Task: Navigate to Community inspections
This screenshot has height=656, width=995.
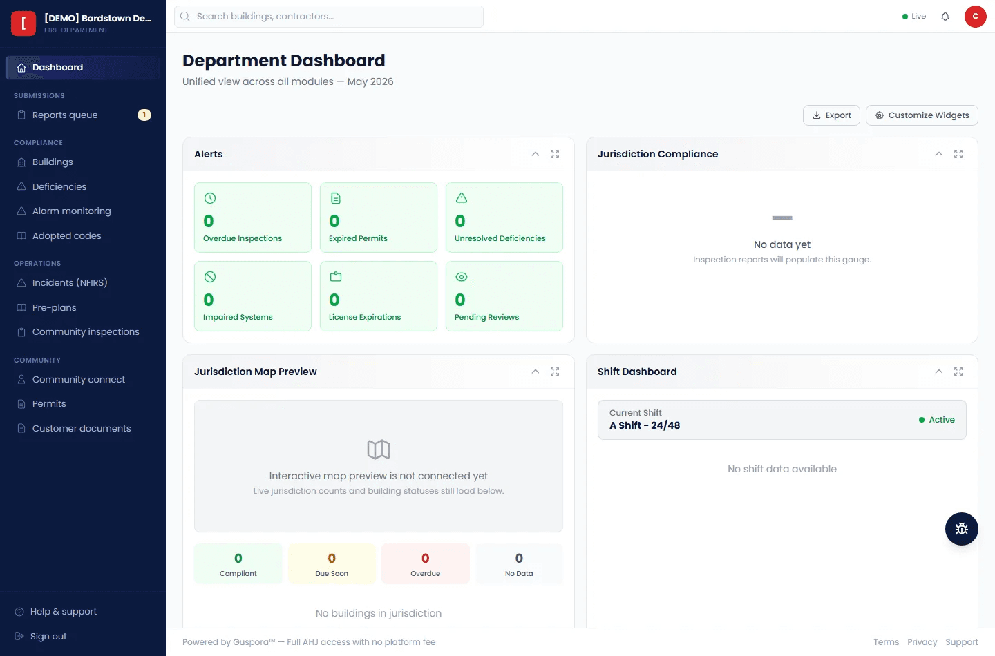Action: coord(82,332)
